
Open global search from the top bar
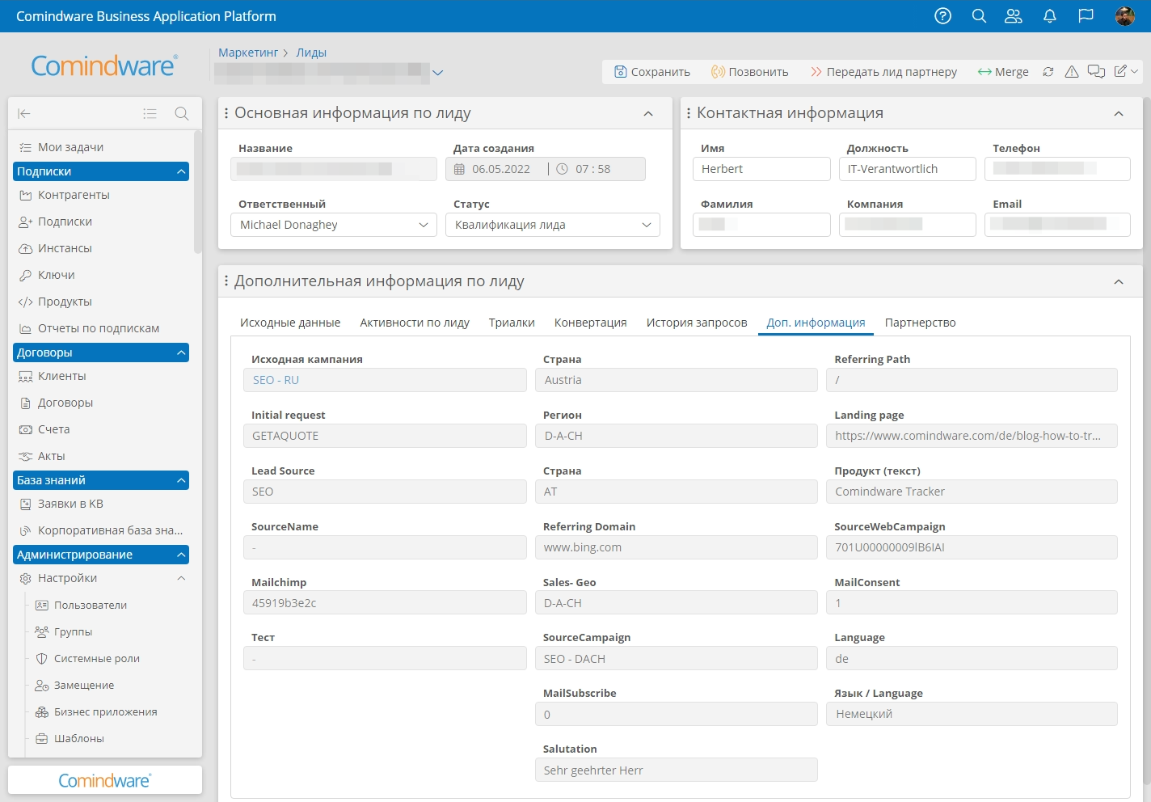point(979,15)
